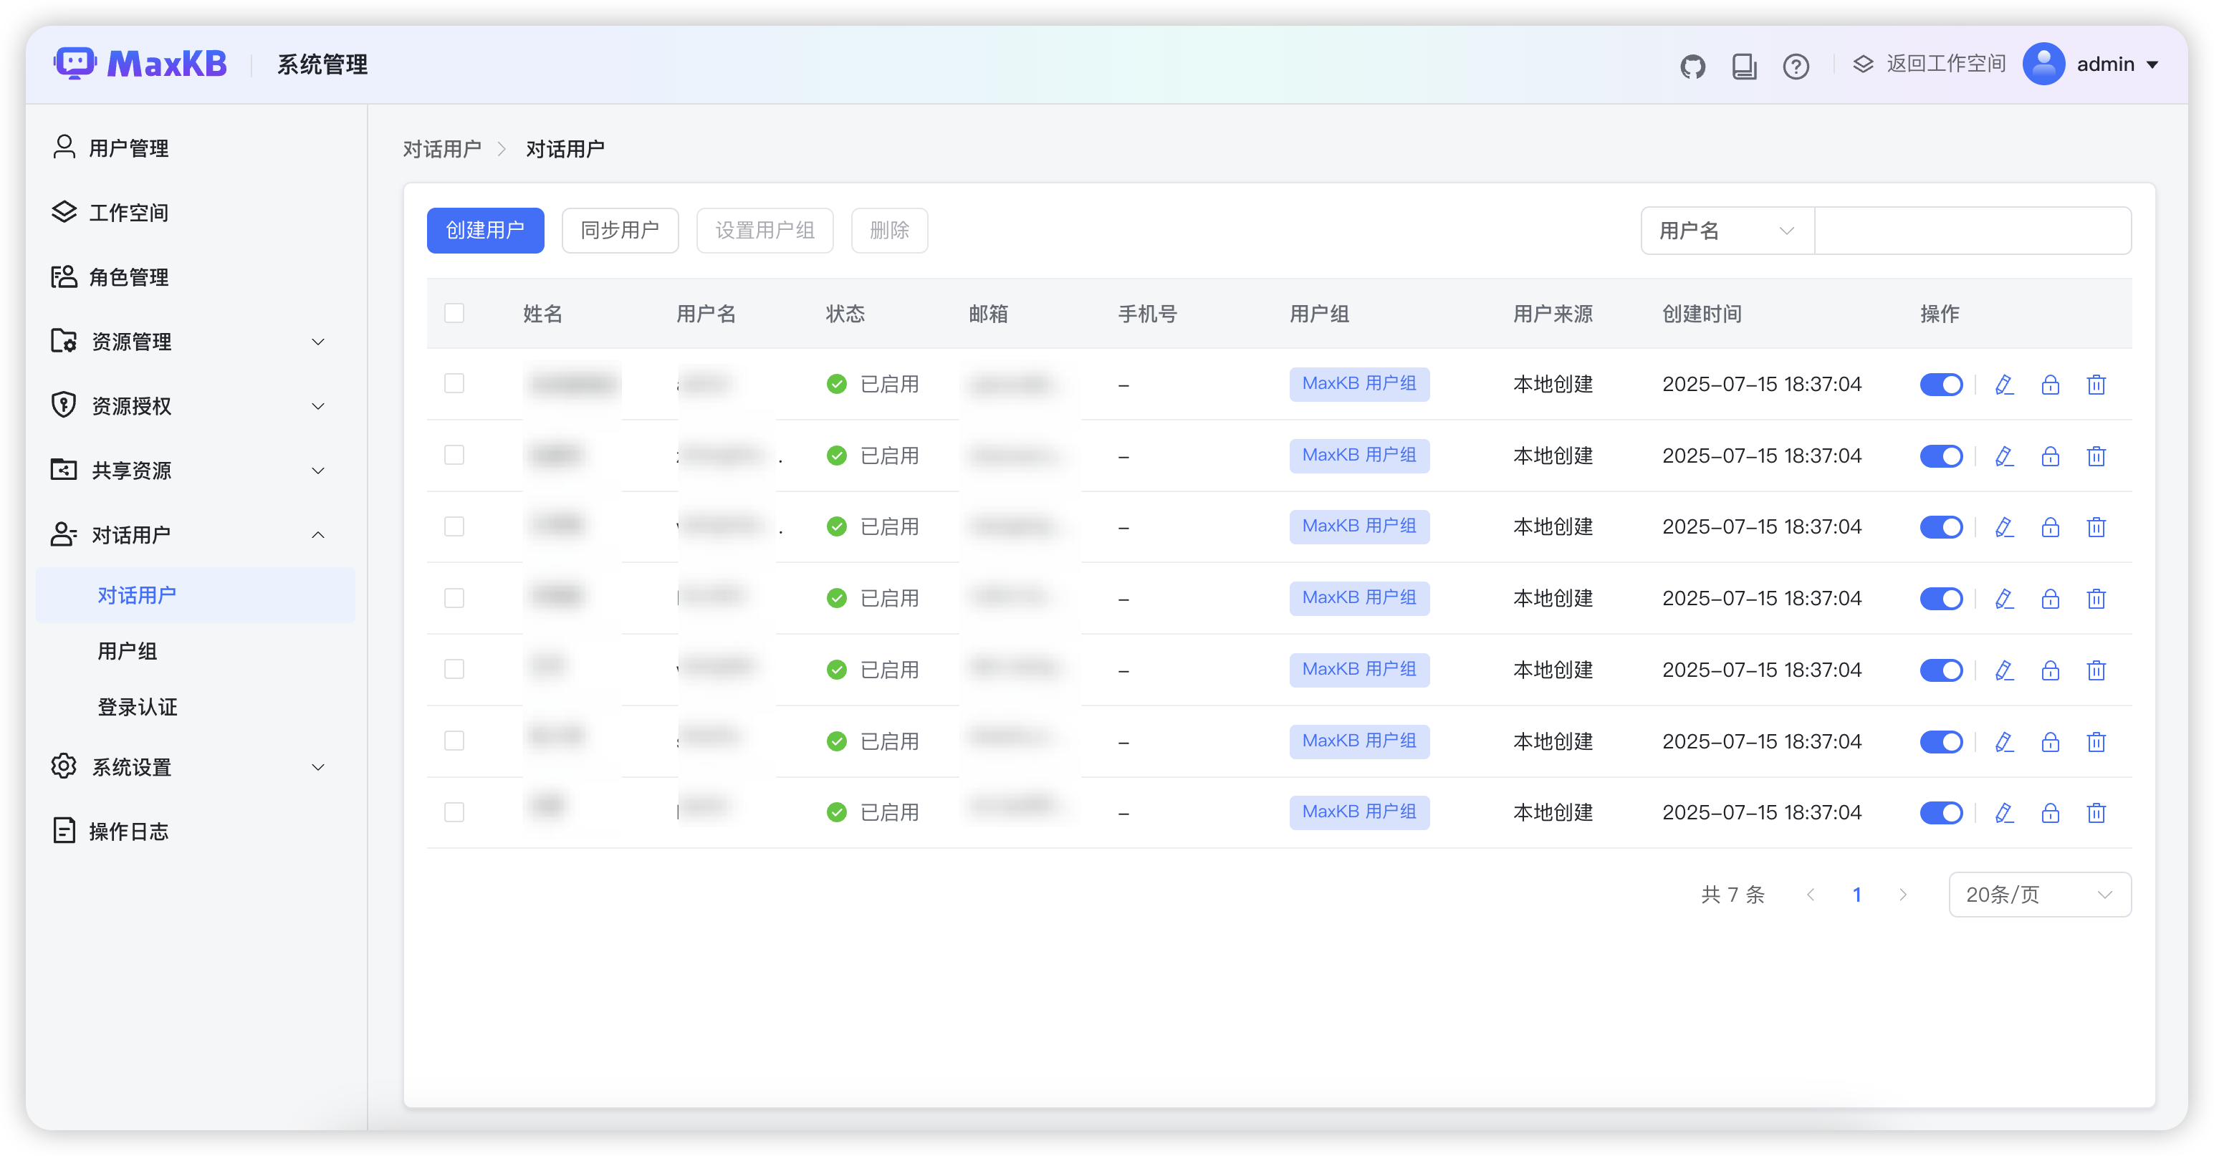2214x1156 pixels.
Task: Disable the toggle on the first user row
Action: (1942, 385)
